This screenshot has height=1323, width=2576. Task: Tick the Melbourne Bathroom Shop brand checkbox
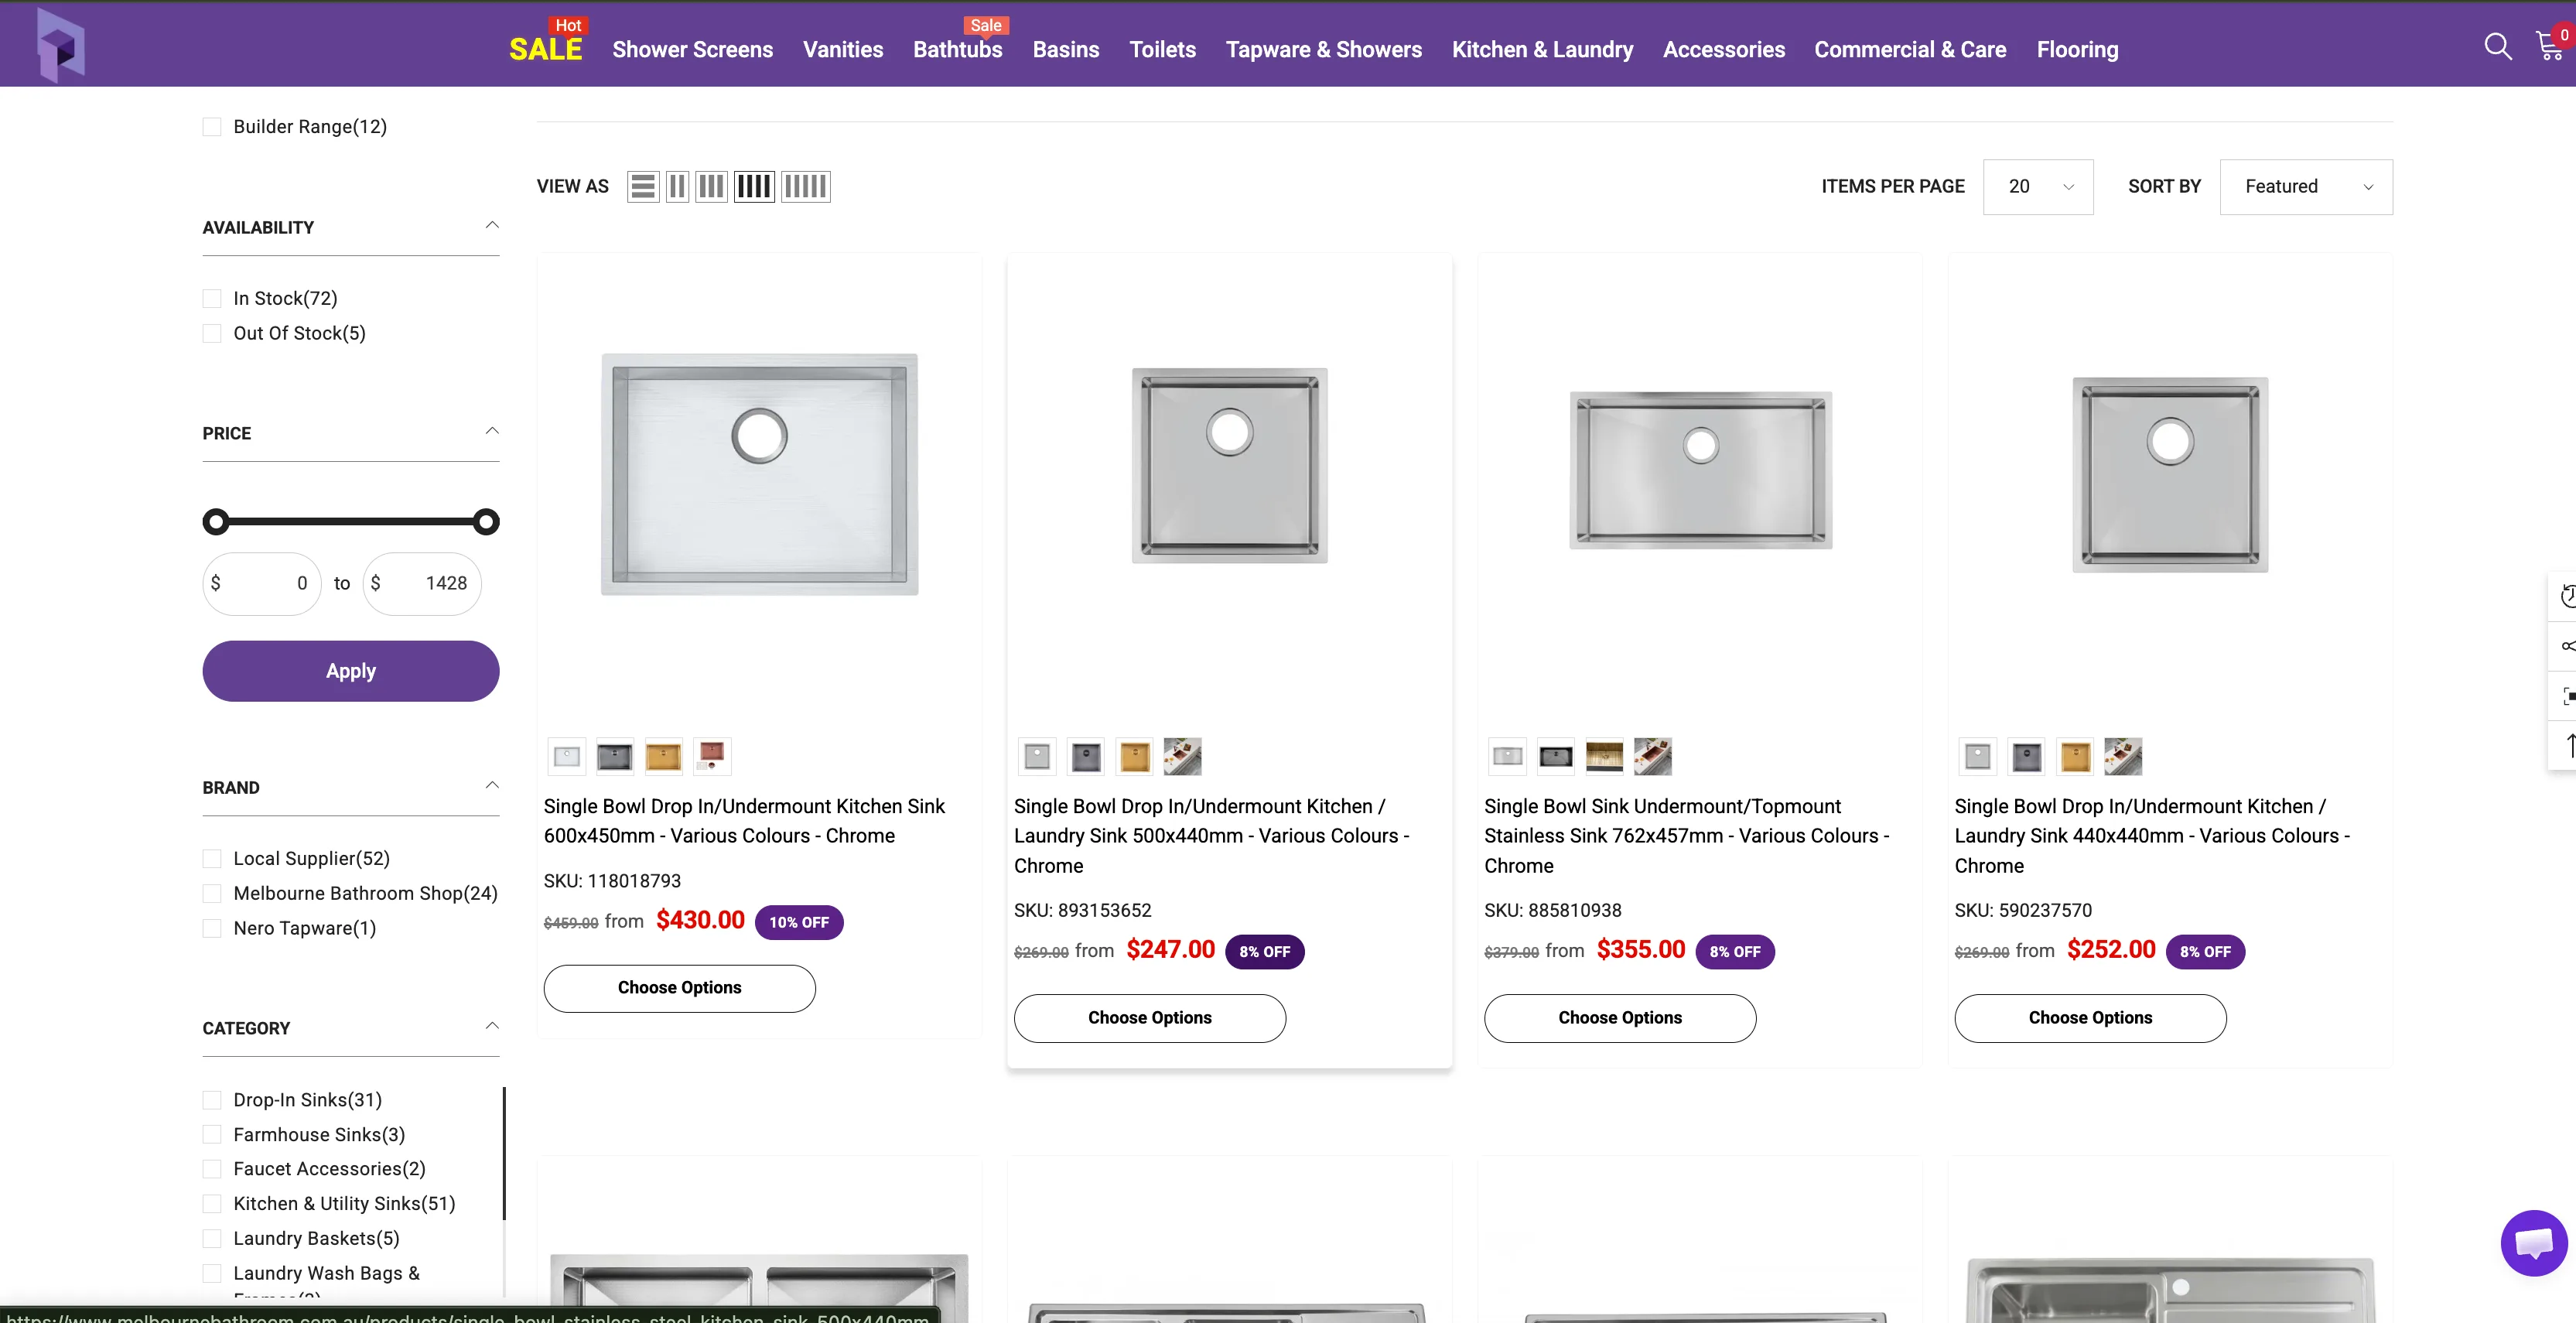coord(212,894)
